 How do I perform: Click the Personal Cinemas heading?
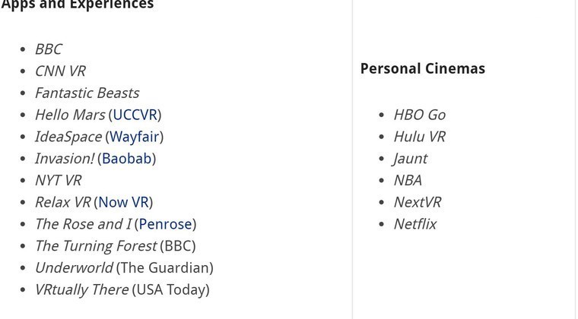coord(423,69)
